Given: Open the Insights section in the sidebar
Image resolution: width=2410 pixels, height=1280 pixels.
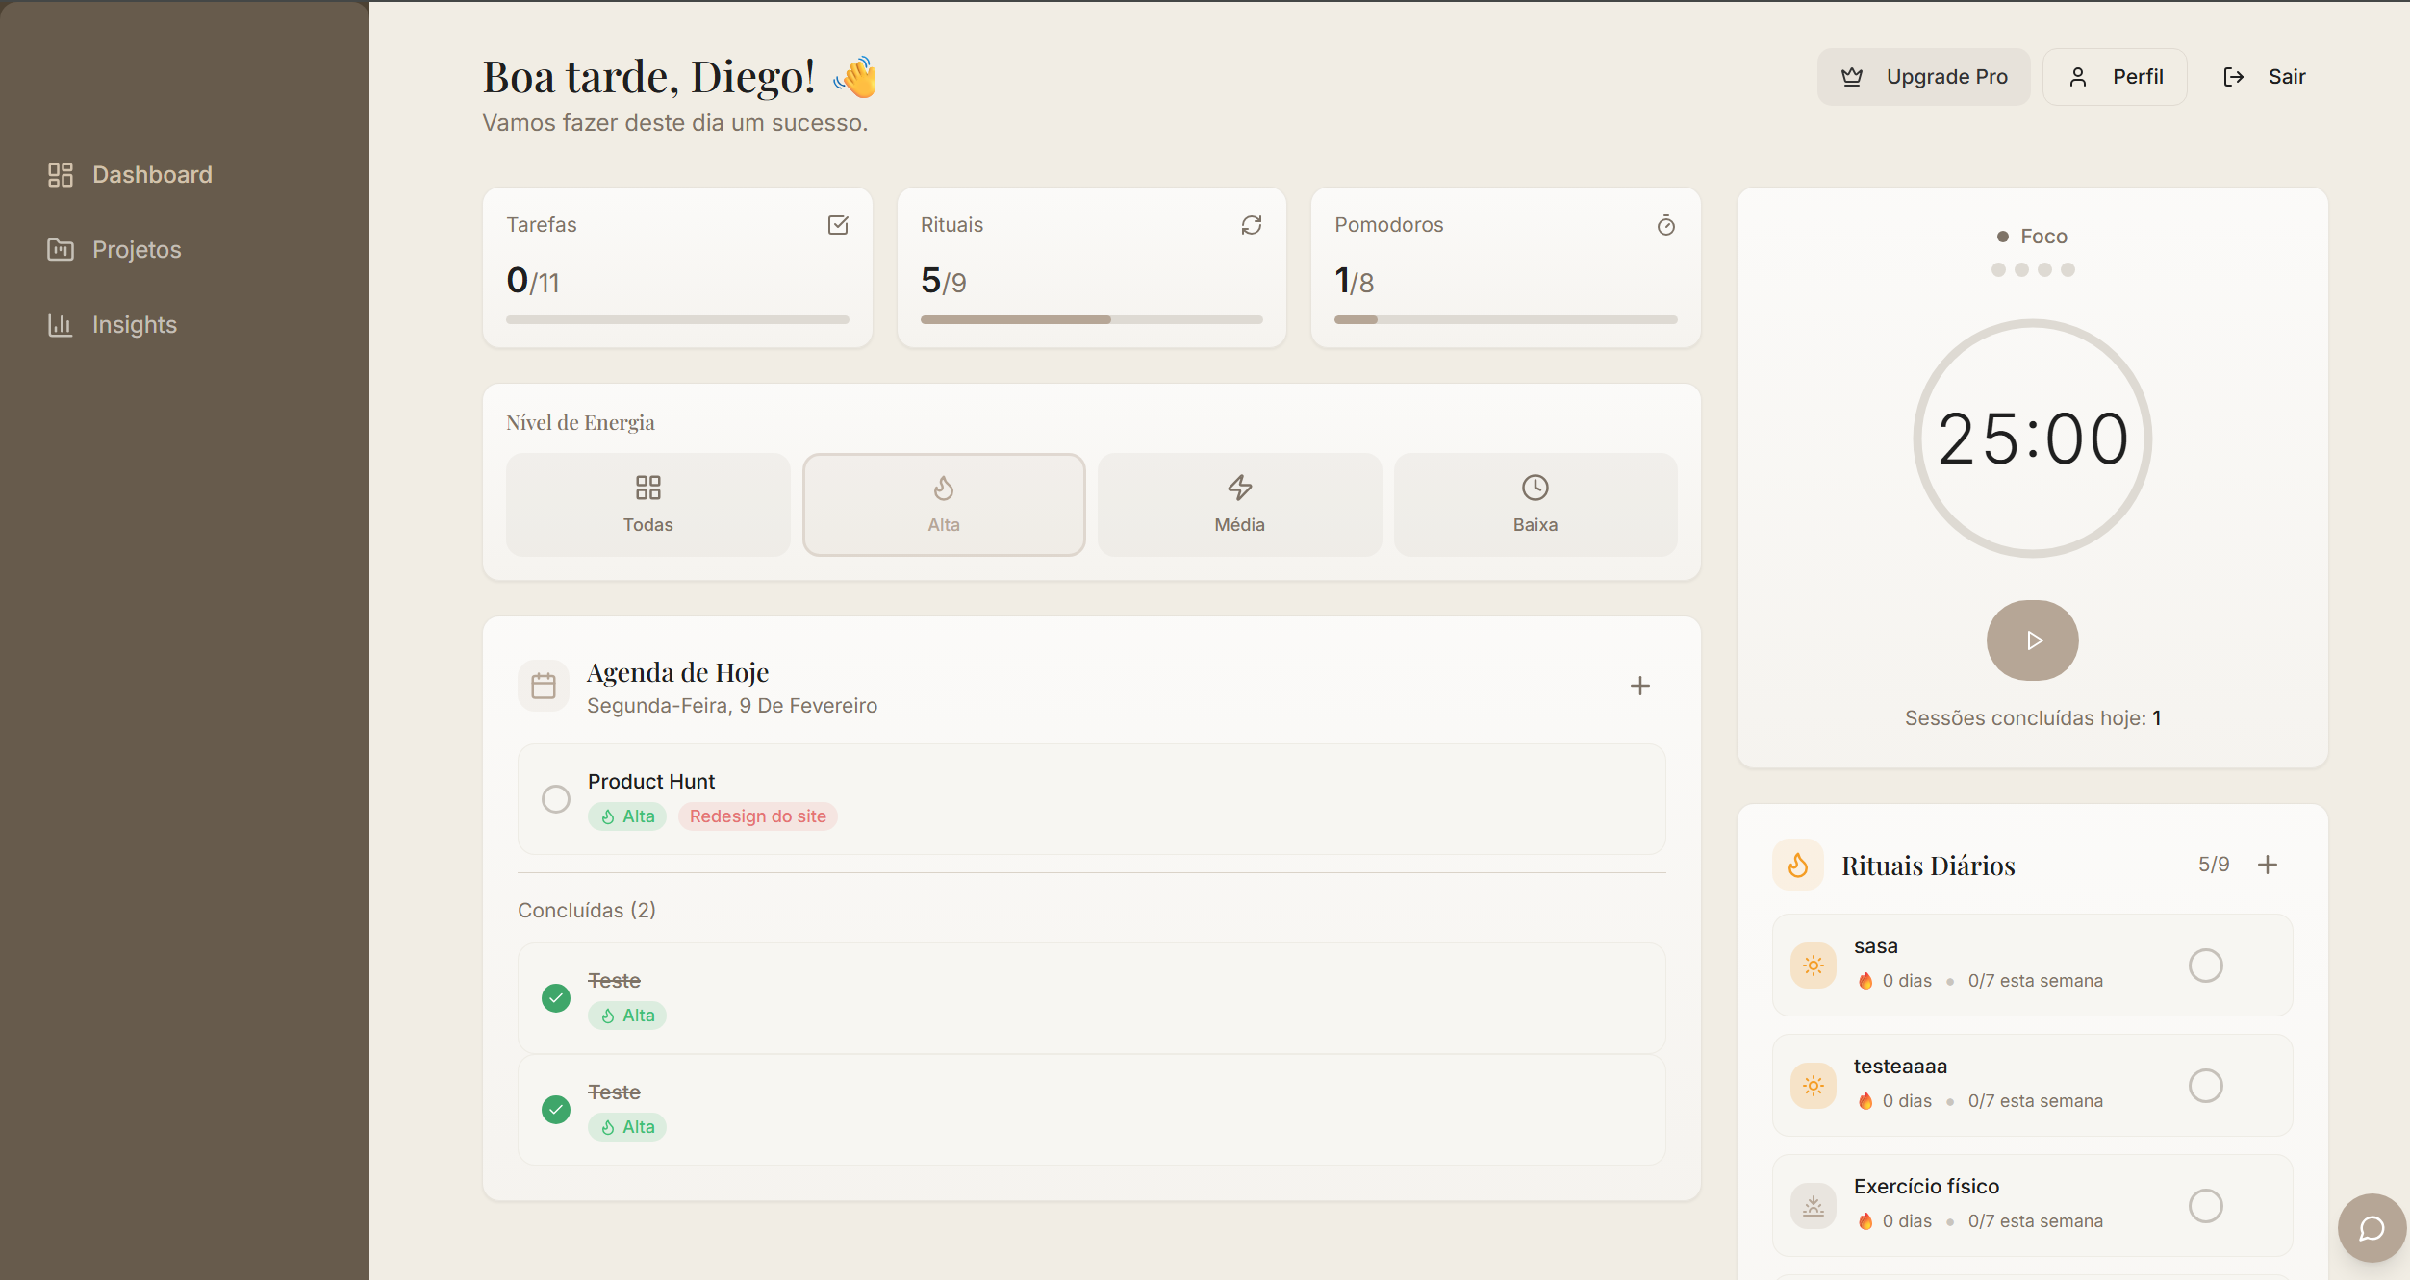Looking at the screenshot, I should [x=134, y=324].
